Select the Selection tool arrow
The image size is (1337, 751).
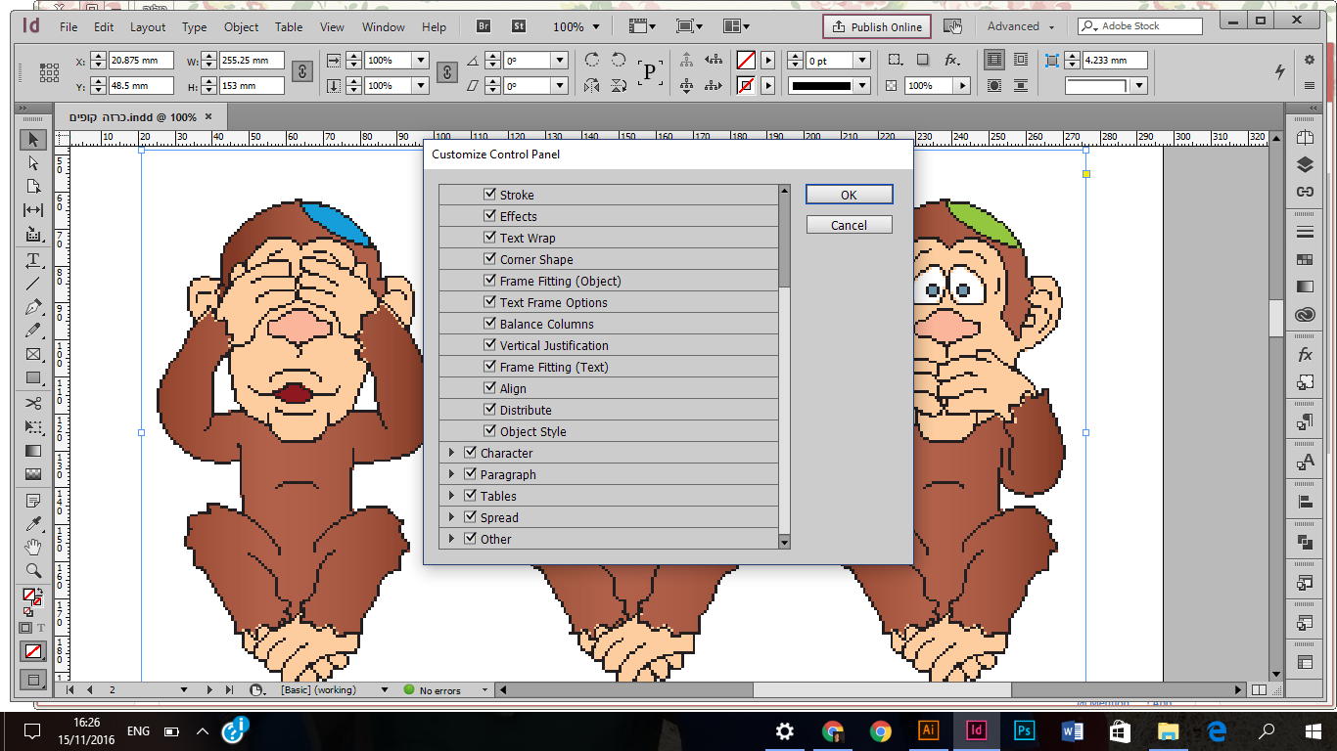pos(33,140)
